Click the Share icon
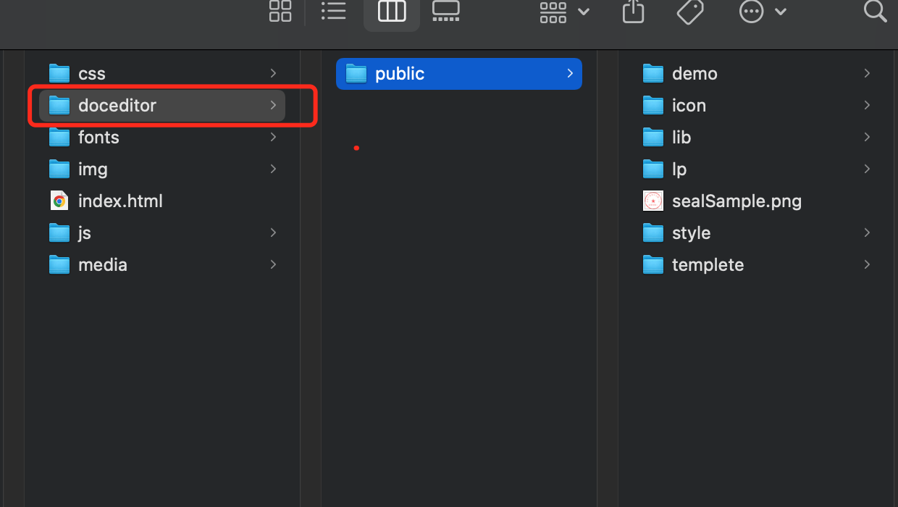The height and width of the screenshot is (507, 898). pos(633,11)
